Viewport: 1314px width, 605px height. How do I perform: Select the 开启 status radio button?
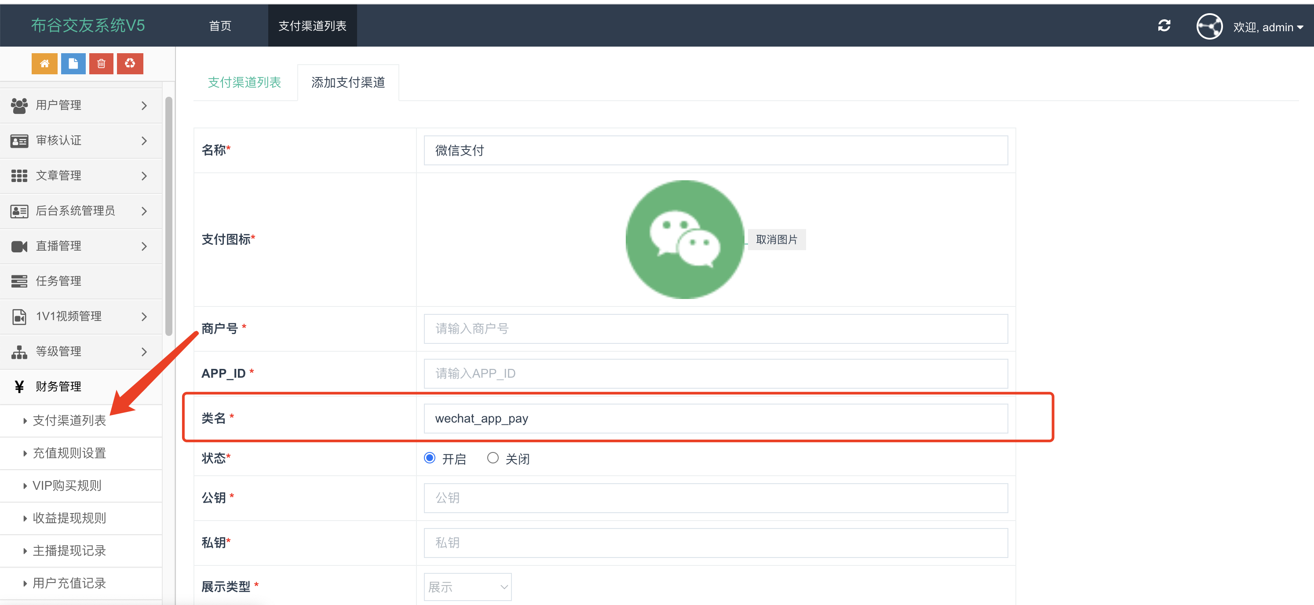click(430, 458)
